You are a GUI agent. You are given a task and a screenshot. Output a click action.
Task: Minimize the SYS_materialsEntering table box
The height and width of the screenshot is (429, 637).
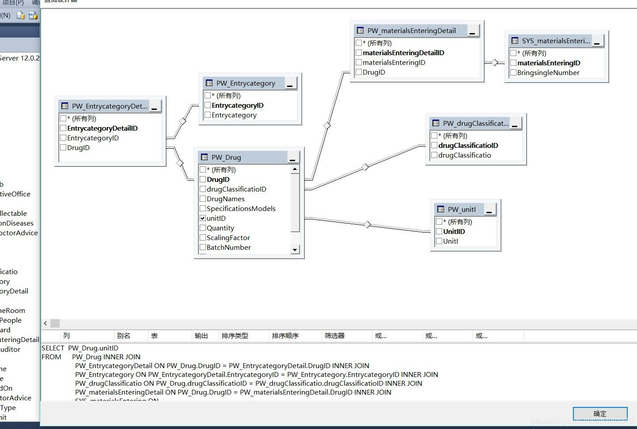[598, 41]
